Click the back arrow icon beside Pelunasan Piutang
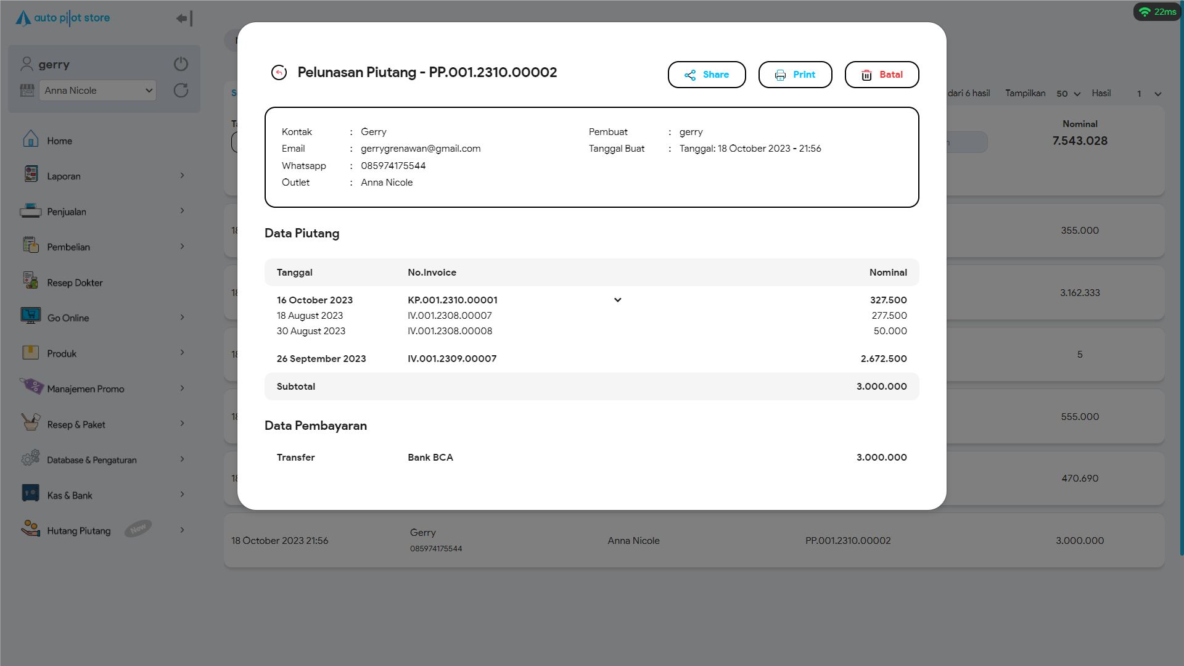Screen dimensions: 1184x666 click(x=279, y=73)
